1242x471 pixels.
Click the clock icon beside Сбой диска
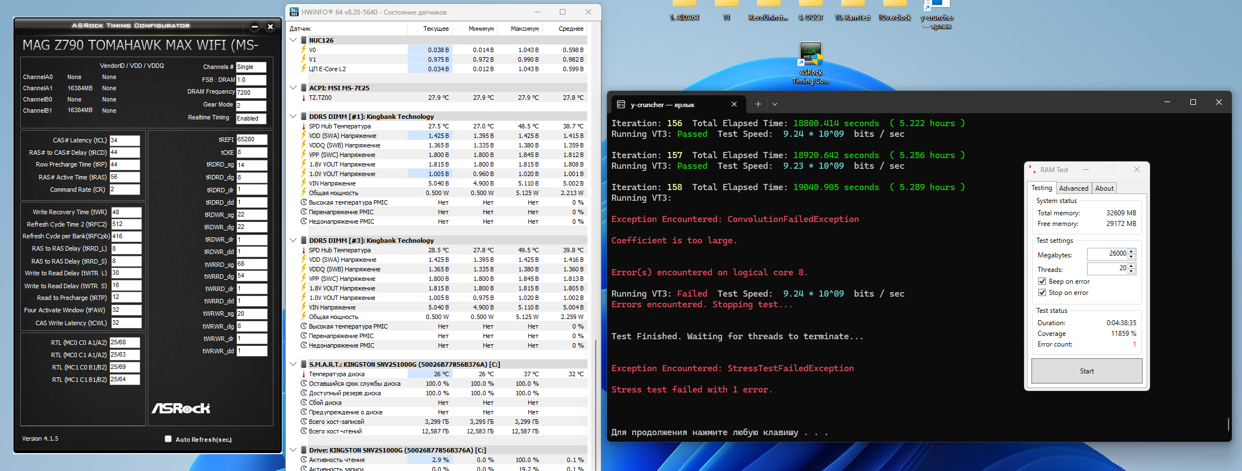coord(304,403)
